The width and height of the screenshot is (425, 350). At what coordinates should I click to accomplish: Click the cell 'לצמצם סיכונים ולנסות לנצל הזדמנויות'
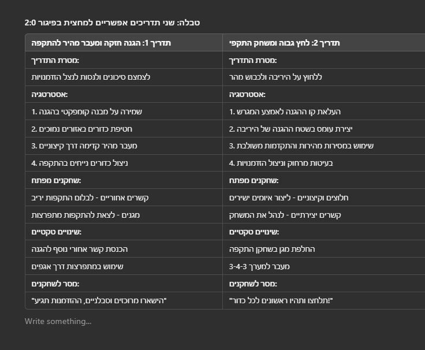(x=124, y=77)
